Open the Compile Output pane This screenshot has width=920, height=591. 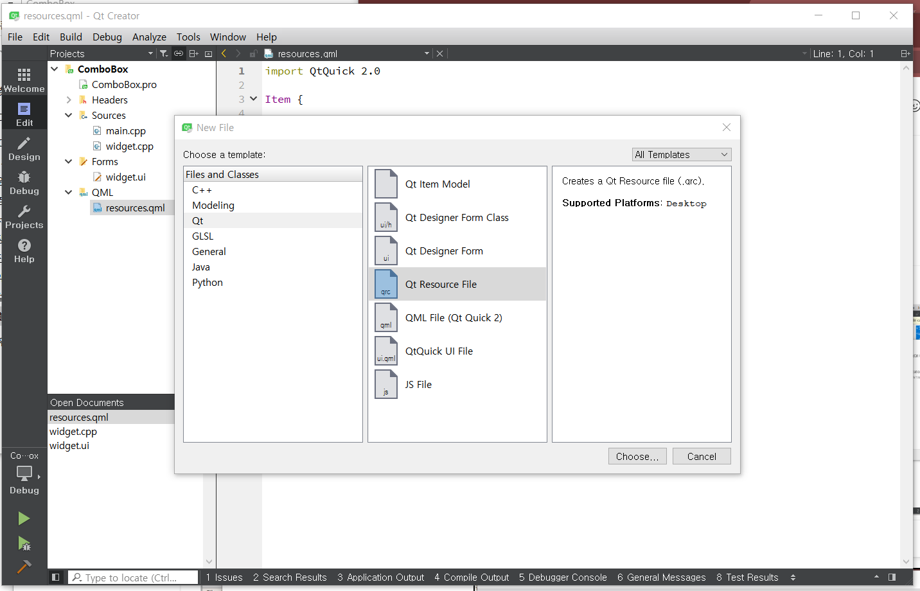pyautogui.click(x=472, y=577)
